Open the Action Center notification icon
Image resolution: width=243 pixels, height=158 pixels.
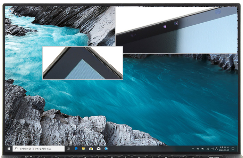tap(233, 149)
